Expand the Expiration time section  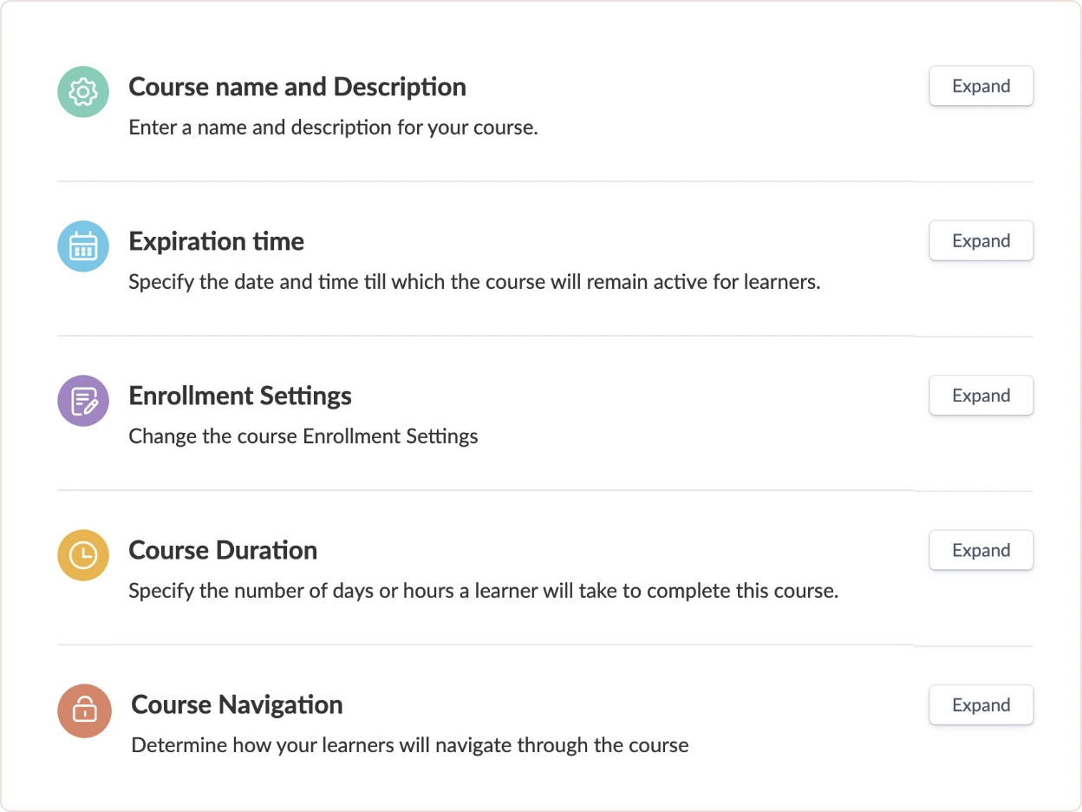click(x=981, y=241)
